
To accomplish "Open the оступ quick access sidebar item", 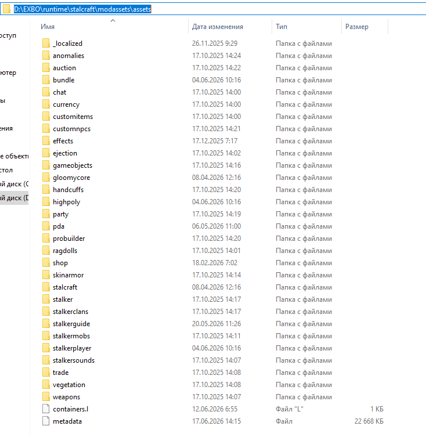I will point(8,35).
